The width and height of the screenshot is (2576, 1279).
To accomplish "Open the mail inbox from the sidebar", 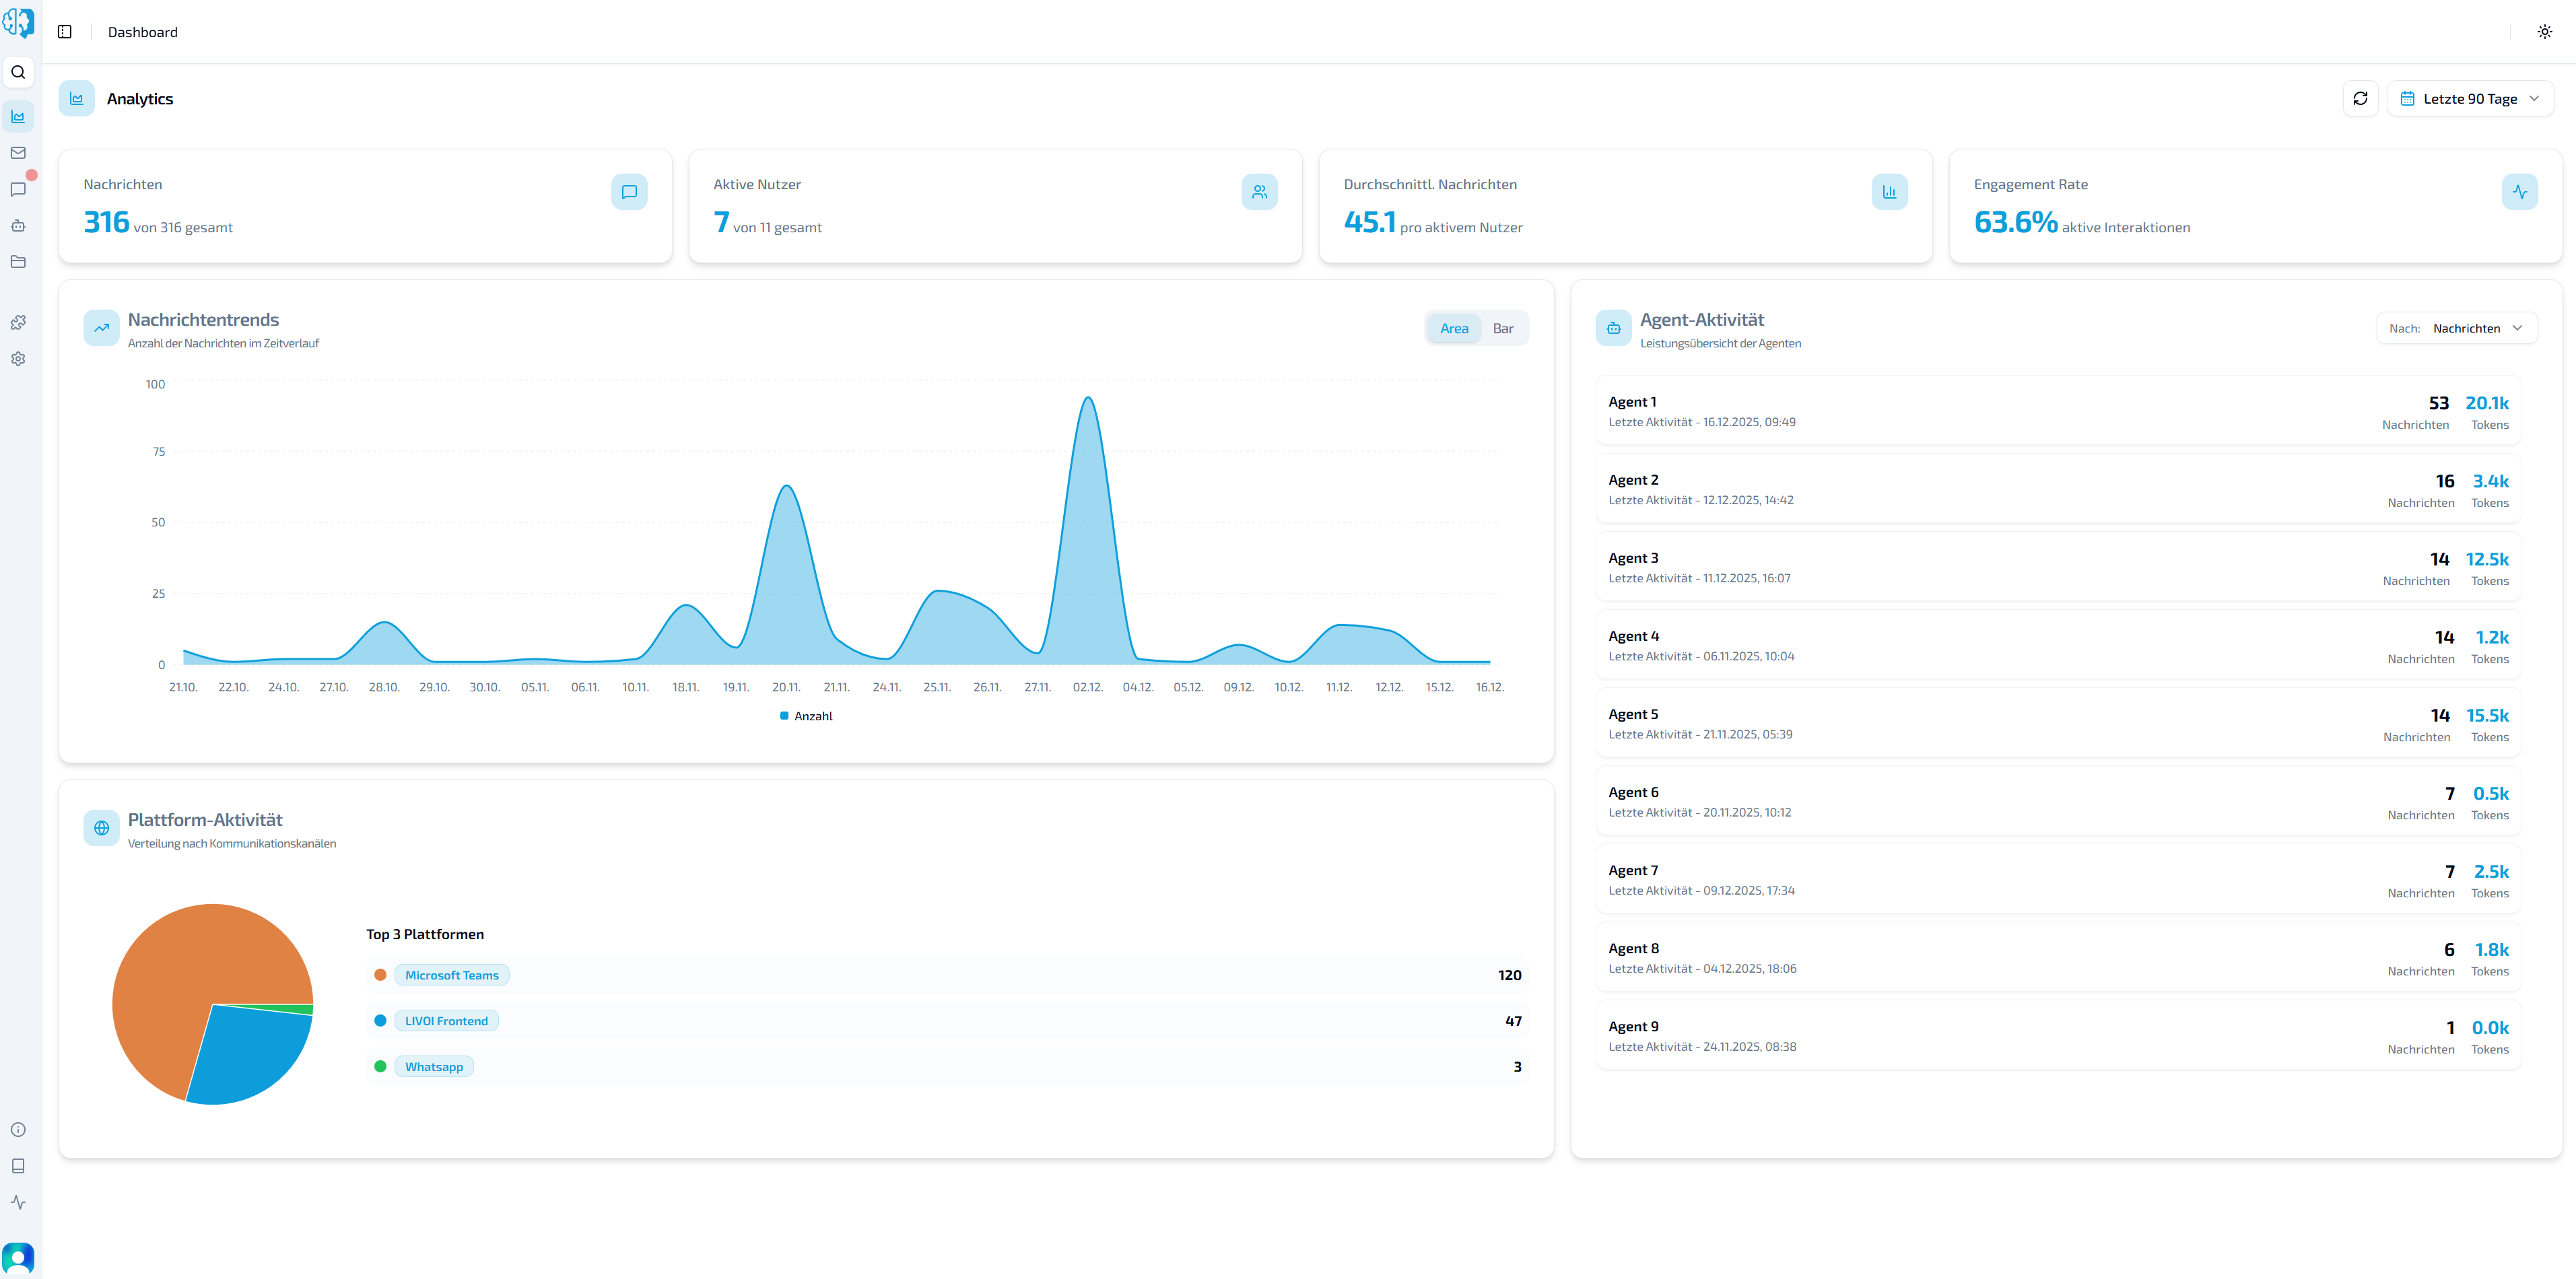I will click(18, 152).
